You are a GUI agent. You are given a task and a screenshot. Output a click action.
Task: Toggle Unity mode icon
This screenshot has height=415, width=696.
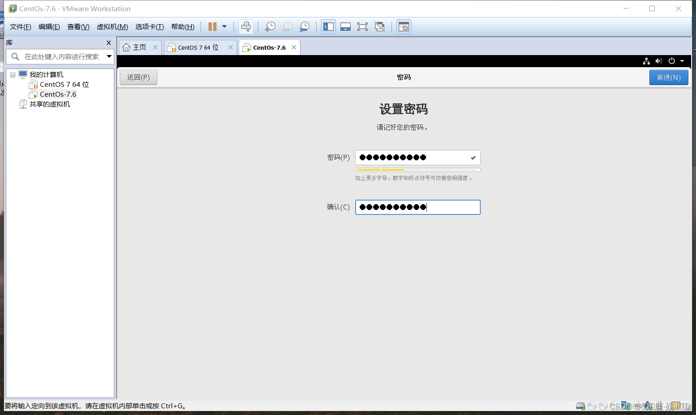(379, 27)
